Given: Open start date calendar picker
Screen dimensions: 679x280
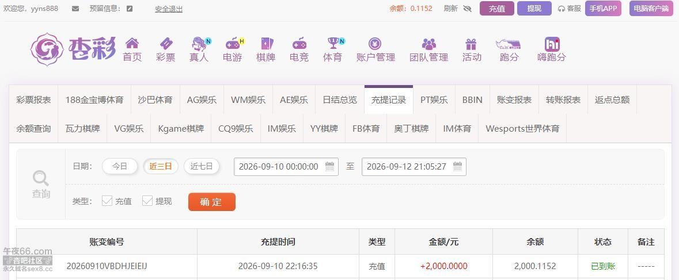Looking at the screenshot, I should tap(329, 166).
